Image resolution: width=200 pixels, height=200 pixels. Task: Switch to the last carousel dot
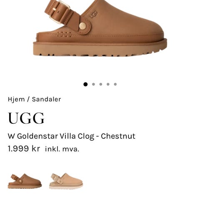click(x=115, y=84)
